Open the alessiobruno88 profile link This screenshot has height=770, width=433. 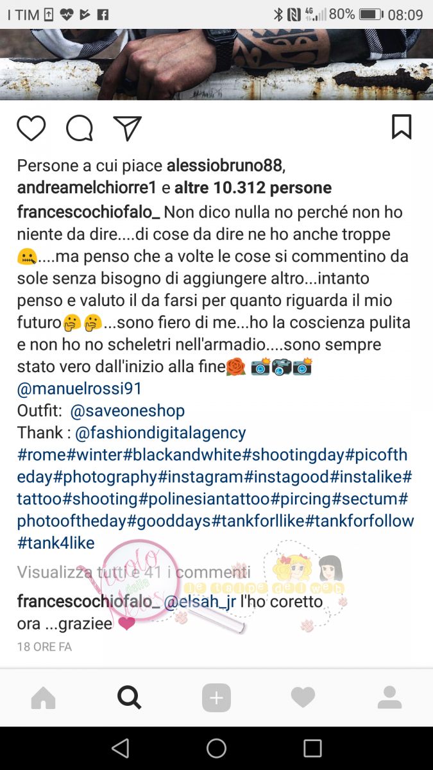225,166
